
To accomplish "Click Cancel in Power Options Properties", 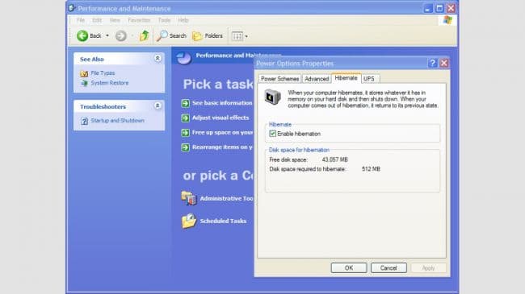I will tap(388, 268).
